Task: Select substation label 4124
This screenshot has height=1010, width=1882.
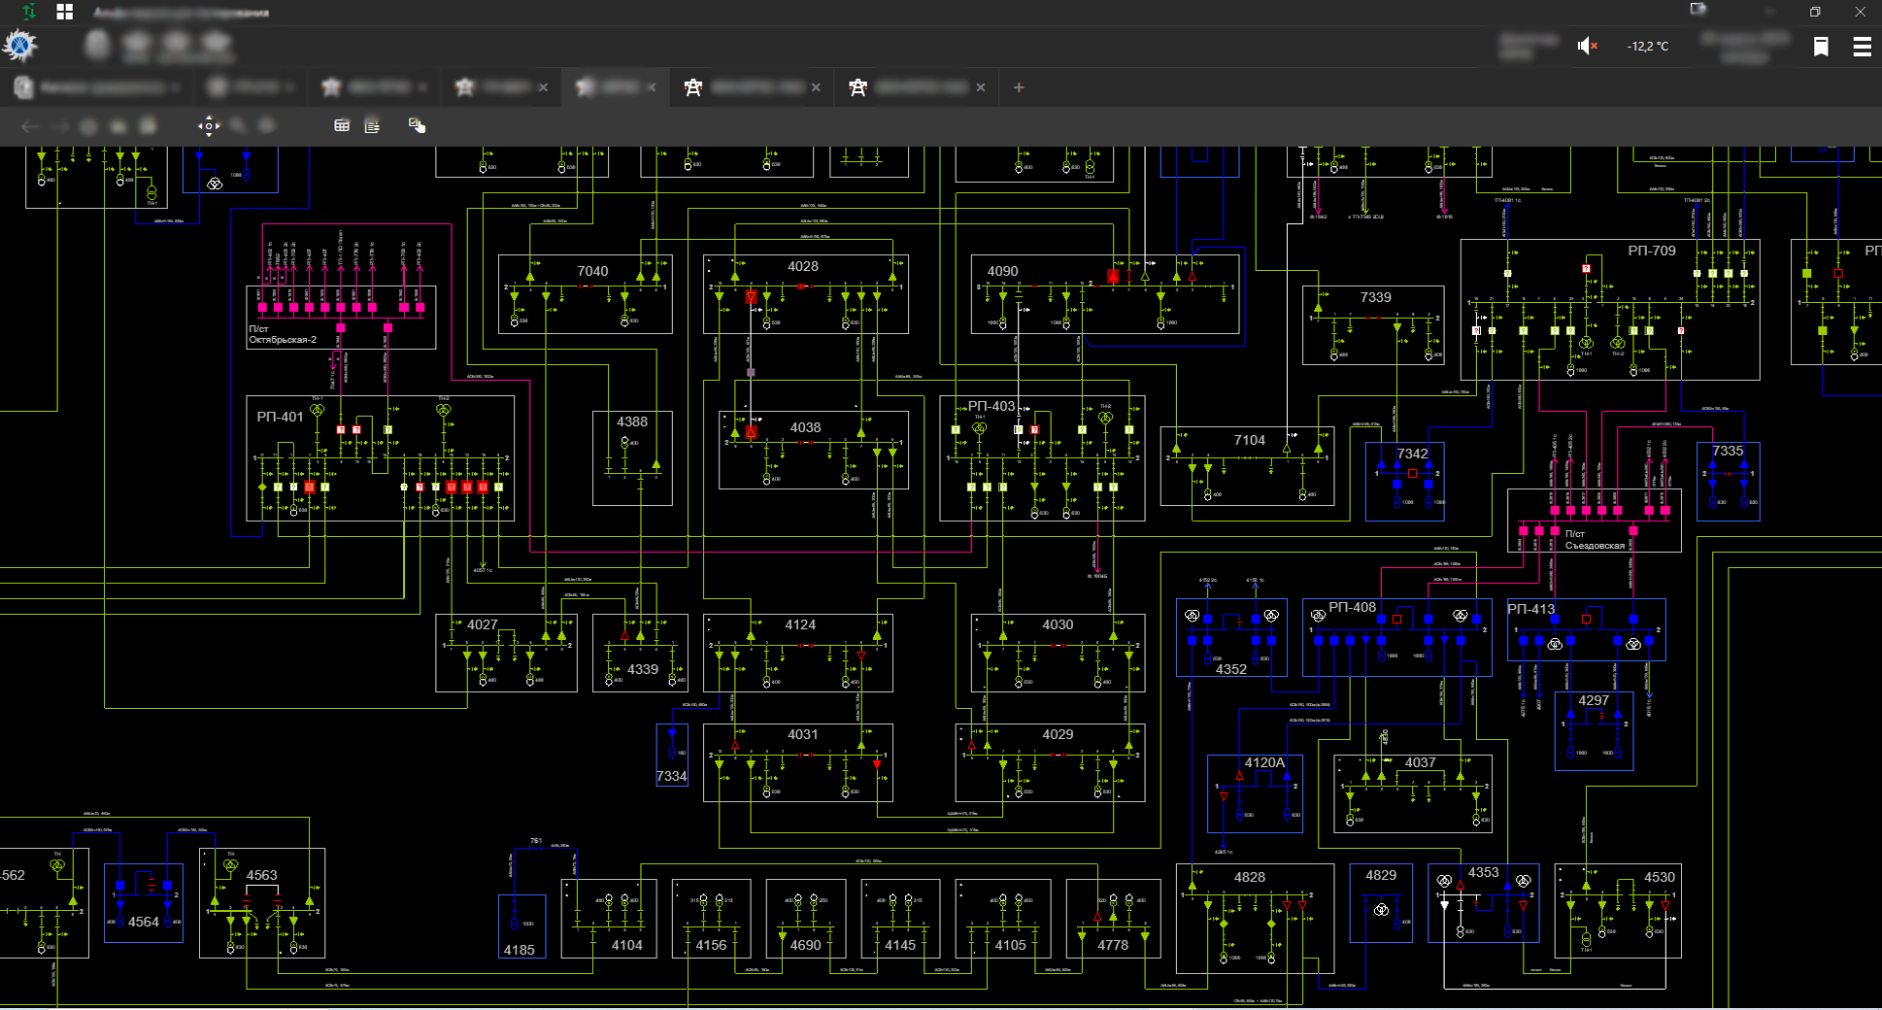Action: (x=800, y=624)
